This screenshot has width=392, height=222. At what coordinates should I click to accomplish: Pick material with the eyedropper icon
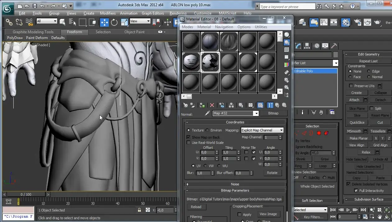207,113
